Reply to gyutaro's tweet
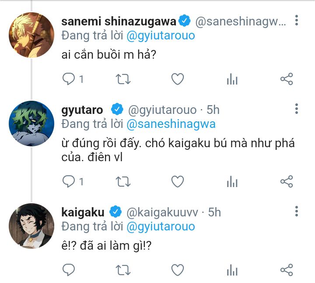The image size is (315, 283). click(x=69, y=181)
